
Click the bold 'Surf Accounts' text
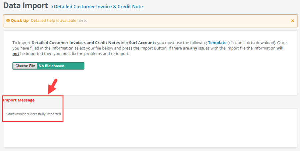tap(143, 43)
